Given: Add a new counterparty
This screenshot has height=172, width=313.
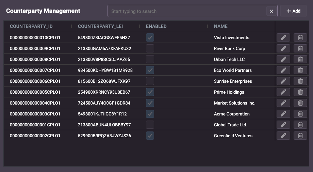Looking at the screenshot, I should [293, 11].
